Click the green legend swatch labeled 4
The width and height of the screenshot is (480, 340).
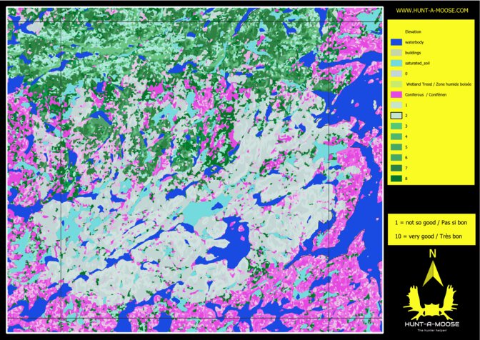pyautogui.click(x=396, y=136)
